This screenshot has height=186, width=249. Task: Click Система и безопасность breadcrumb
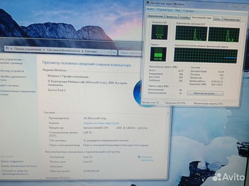tap(63, 50)
